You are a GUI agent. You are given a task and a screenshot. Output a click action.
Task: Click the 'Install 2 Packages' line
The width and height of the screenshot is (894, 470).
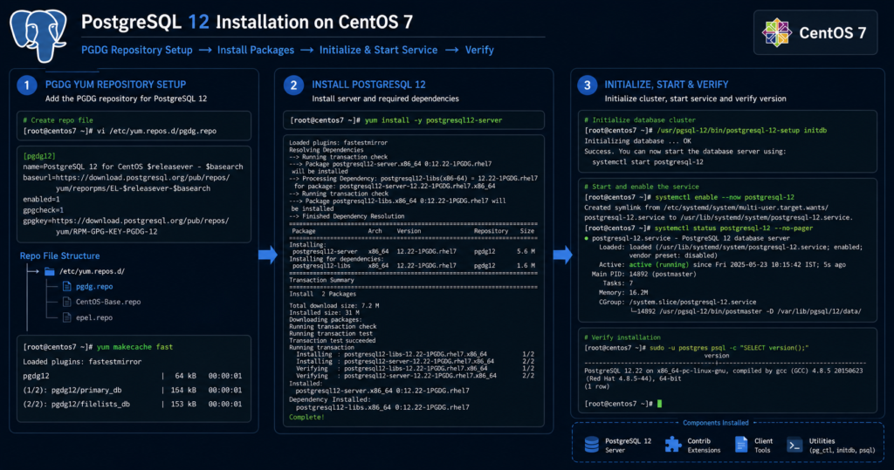click(323, 294)
